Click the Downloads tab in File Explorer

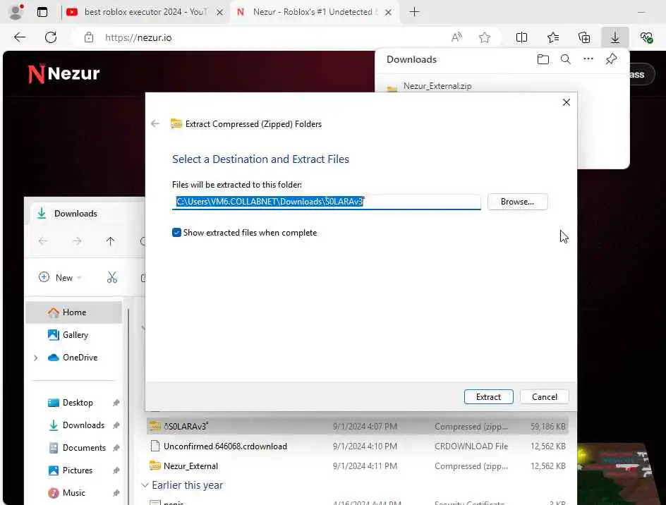(x=75, y=213)
